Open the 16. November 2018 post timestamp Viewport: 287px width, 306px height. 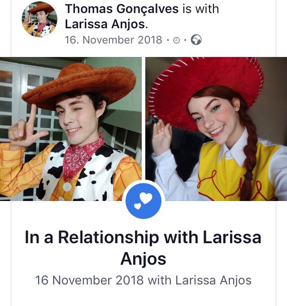113,40
